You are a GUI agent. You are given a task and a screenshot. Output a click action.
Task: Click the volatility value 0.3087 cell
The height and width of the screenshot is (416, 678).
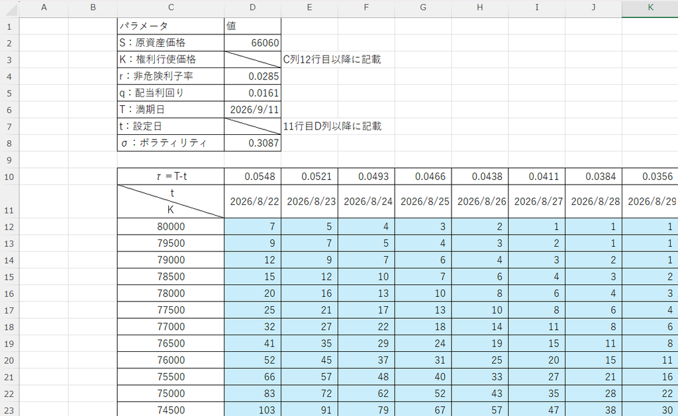click(252, 143)
